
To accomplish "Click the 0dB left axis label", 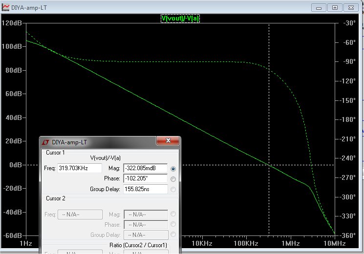I will tap(16, 165).
